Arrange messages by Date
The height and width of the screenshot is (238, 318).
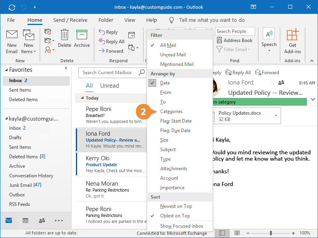[180, 83]
